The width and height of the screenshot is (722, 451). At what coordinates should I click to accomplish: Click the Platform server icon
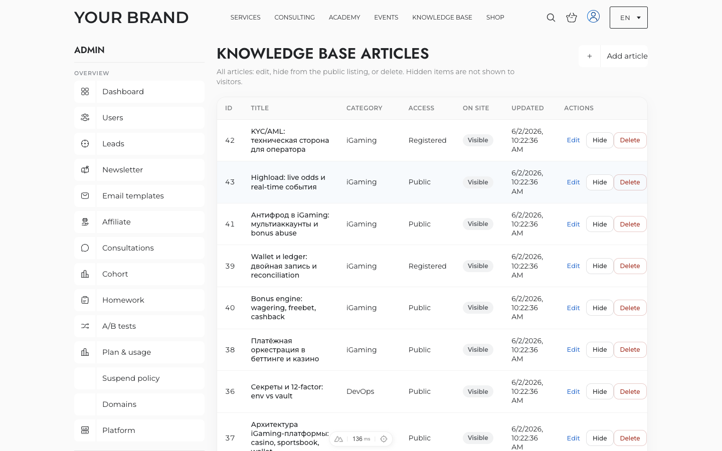(85, 430)
